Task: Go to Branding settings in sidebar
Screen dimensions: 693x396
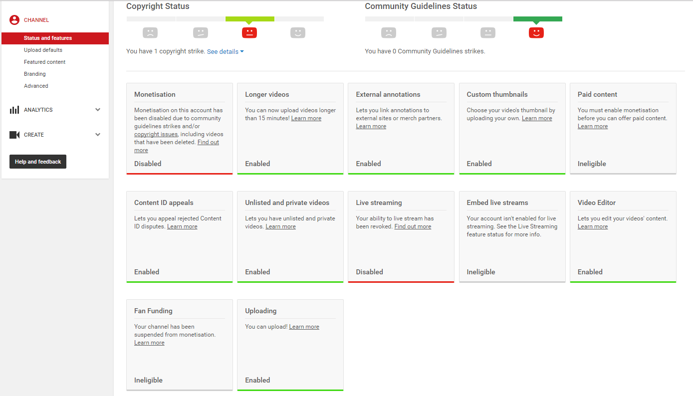Action: click(x=35, y=74)
